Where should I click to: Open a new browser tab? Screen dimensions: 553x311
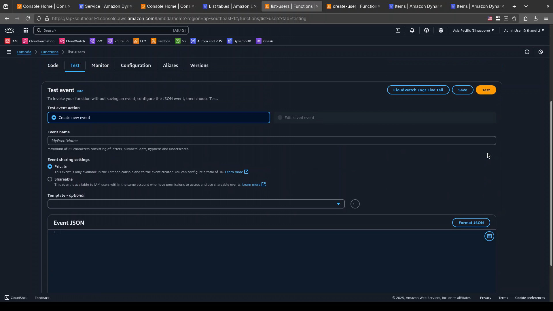click(514, 6)
